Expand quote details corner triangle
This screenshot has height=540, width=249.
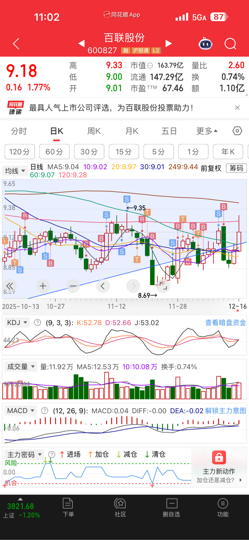pyautogui.click(x=246, y=95)
